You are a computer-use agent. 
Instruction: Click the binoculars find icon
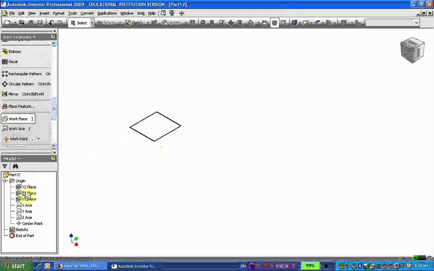(x=15, y=166)
